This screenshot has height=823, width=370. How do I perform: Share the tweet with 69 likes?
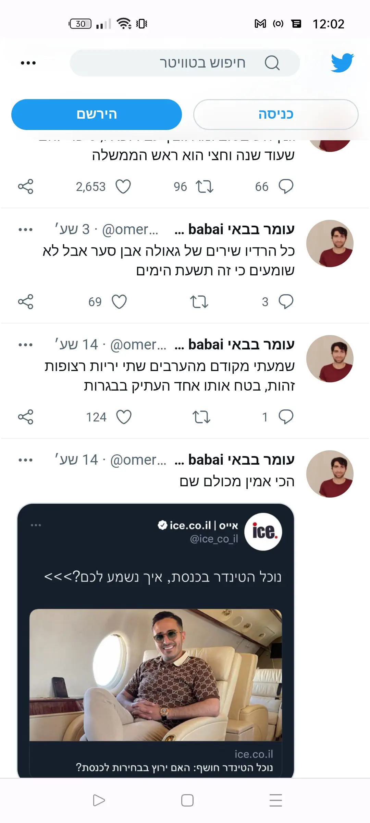click(26, 302)
